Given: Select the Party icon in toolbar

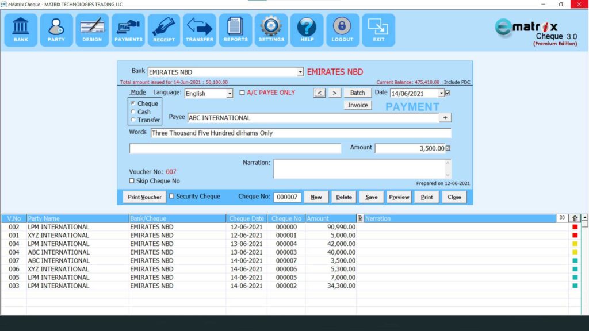Looking at the screenshot, I should pyautogui.click(x=56, y=29).
